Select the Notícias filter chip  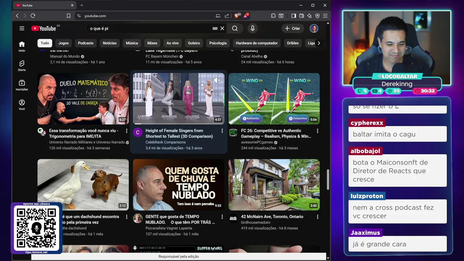pos(109,43)
